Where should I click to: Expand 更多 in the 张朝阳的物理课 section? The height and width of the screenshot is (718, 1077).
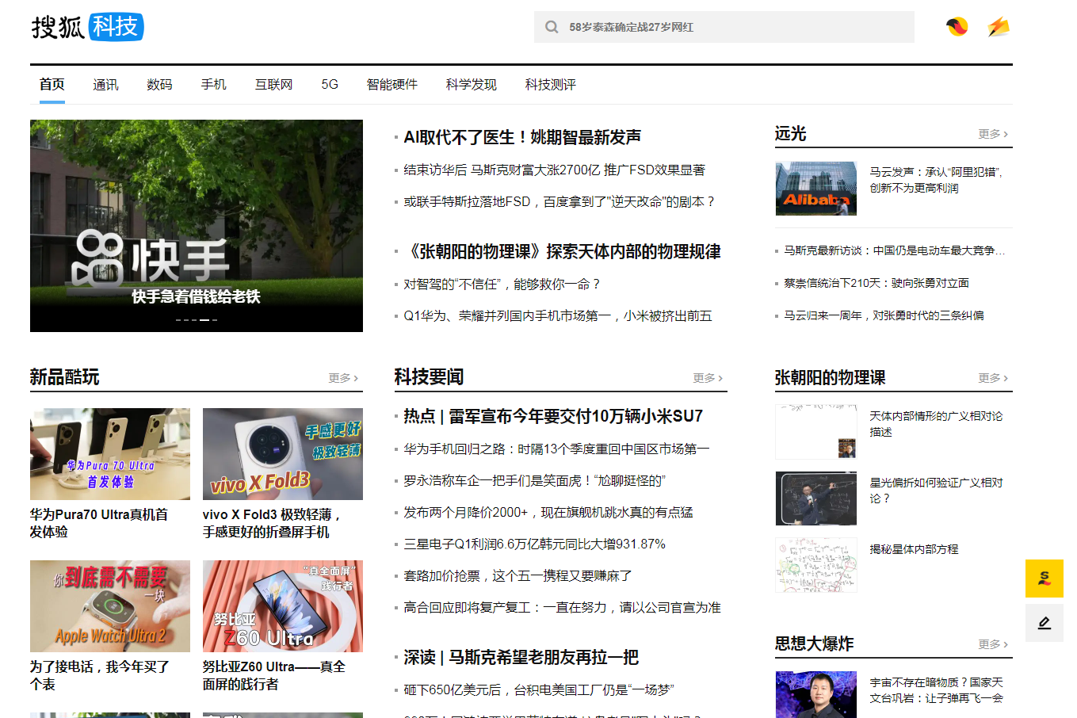[x=993, y=378]
